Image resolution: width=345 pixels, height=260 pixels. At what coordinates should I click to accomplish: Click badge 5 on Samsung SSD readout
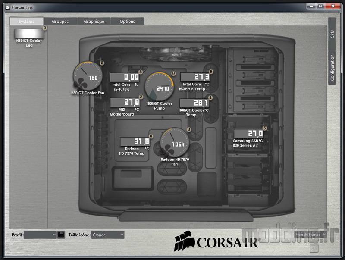click(265, 128)
